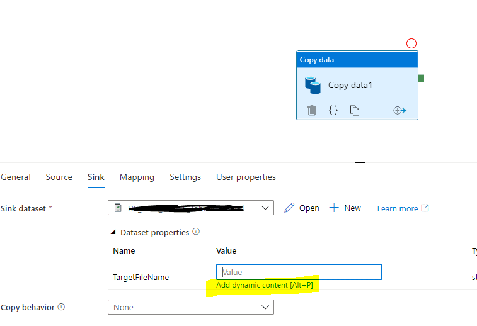Click the Dataset properties info icon
Screen dimensions: 477x326
[196, 232]
